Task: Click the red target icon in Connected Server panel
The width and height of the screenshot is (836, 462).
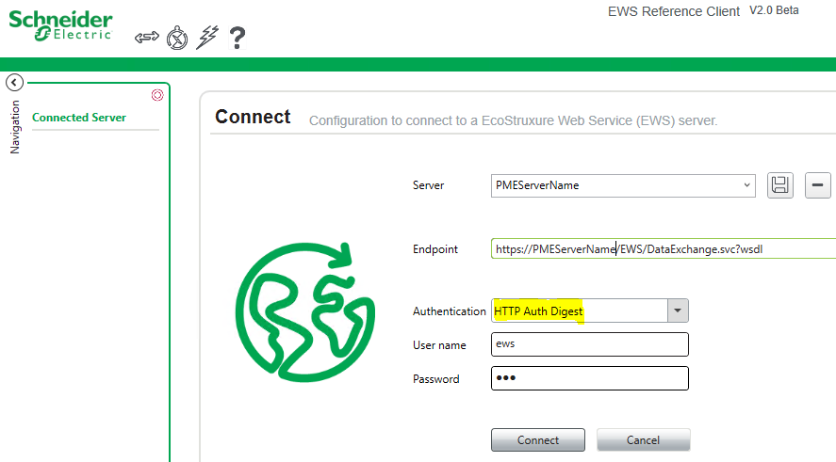Action: (x=157, y=95)
